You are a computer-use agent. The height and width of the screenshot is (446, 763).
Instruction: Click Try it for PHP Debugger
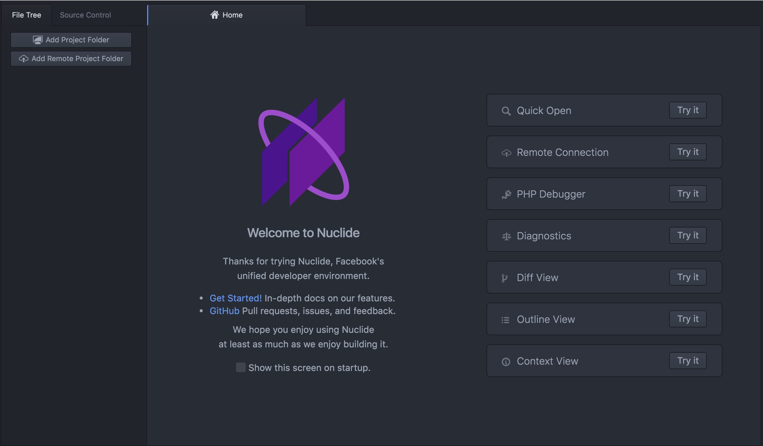(x=688, y=194)
